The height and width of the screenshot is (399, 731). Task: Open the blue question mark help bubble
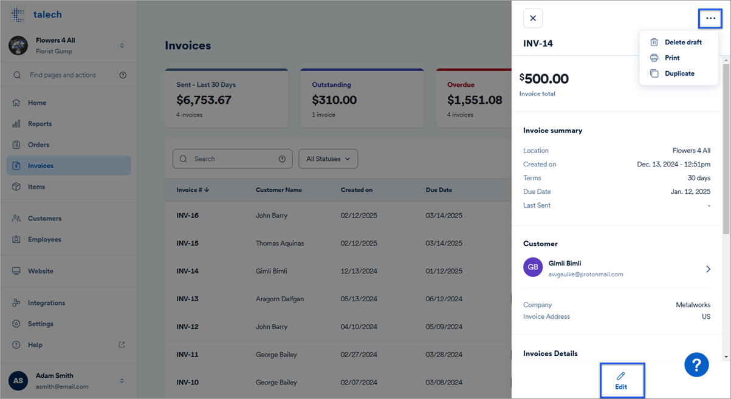pos(696,364)
